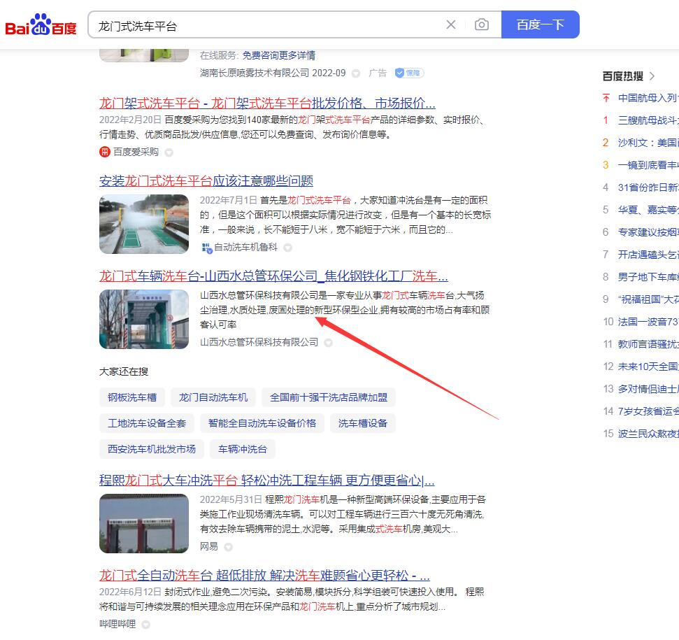Screen dimensions: 679x640
Task: Click the 百度一下 search button
Action: click(540, 24)
